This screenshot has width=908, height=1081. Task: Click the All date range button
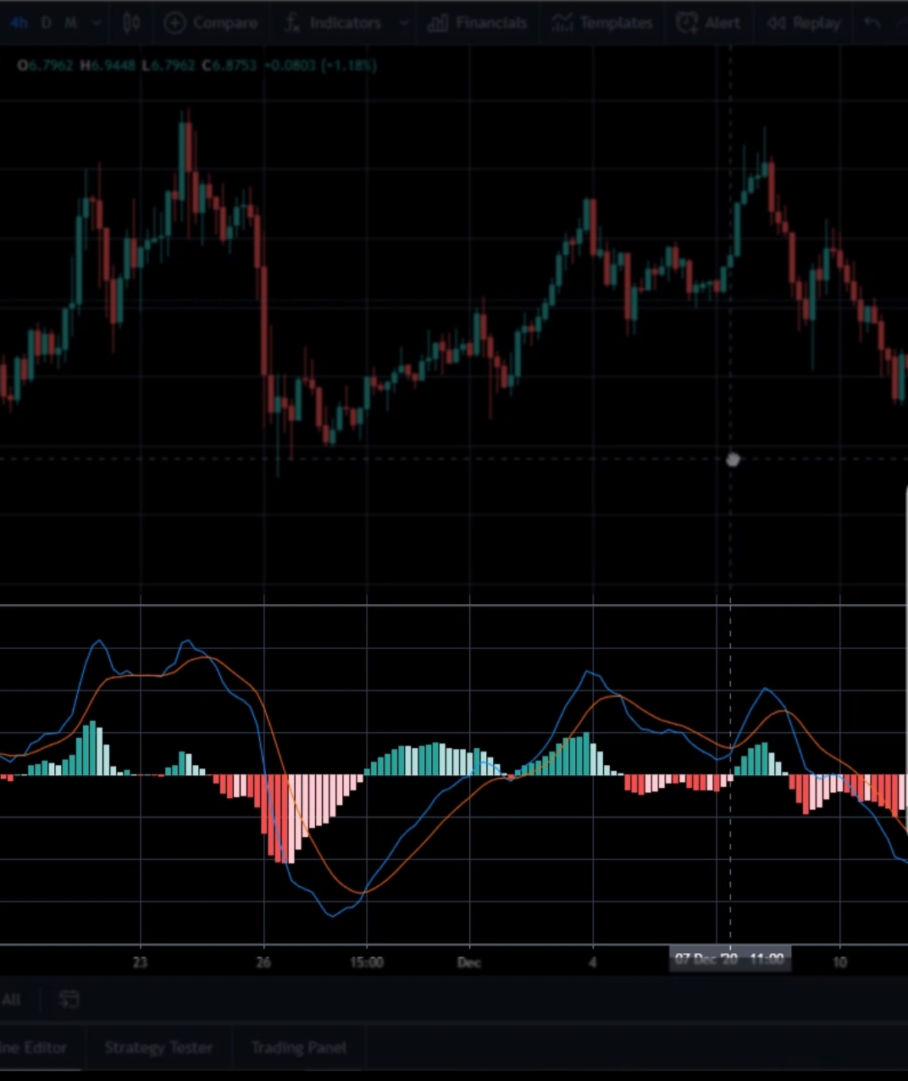[11, 1000]
